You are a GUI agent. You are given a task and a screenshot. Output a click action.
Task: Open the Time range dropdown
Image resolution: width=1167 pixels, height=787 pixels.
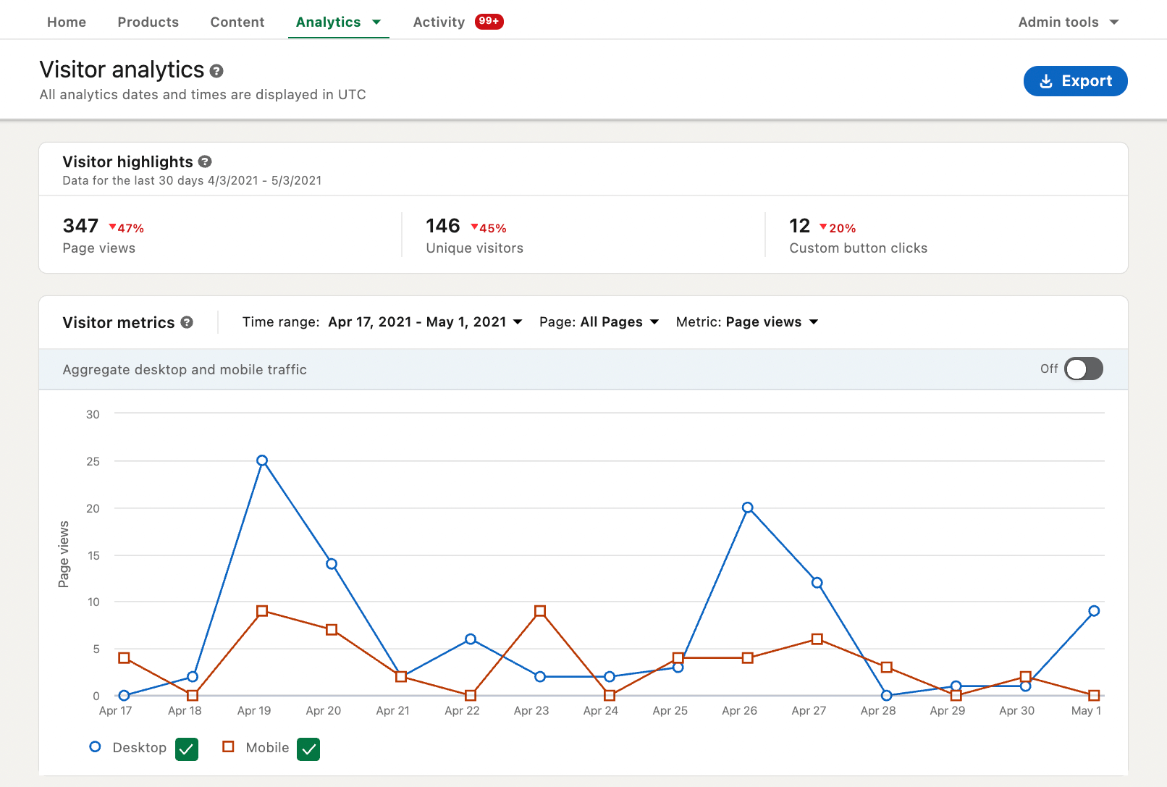(x=425, y=321)
